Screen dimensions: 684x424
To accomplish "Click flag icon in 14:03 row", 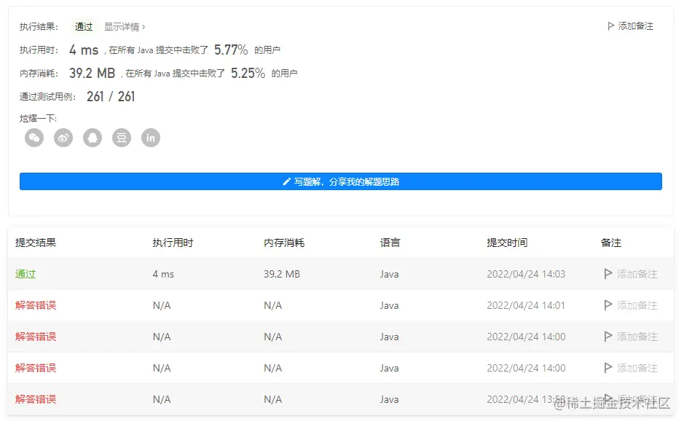I will 608,274.
